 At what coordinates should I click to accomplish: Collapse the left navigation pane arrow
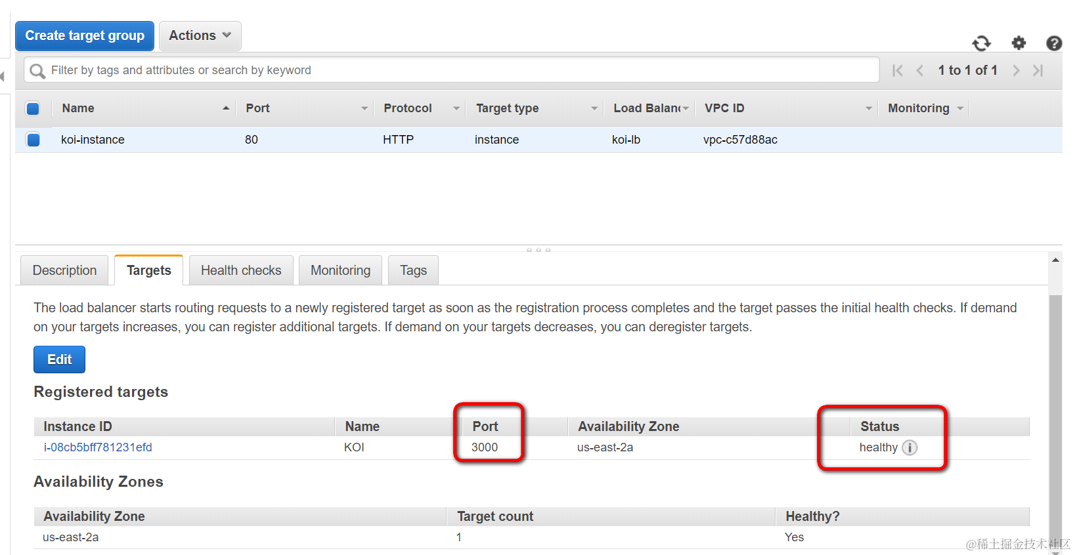[3, 77]
